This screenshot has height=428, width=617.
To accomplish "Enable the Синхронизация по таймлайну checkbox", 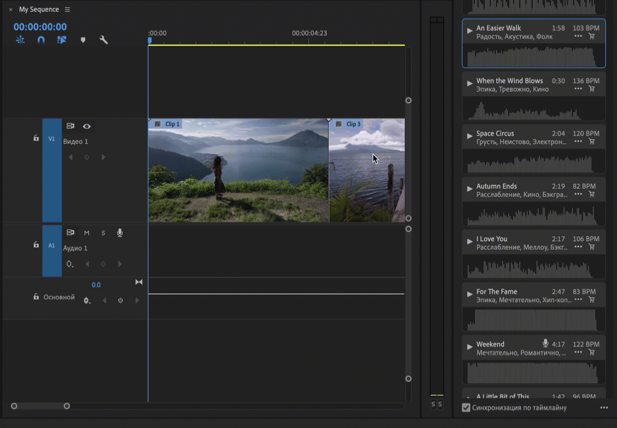I will click(x=466, y=408).
